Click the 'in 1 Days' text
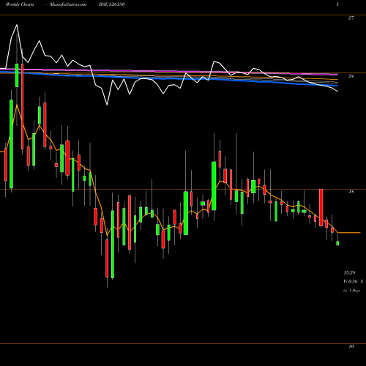Viewport: 366px width, 366px height. click(351, 291)
